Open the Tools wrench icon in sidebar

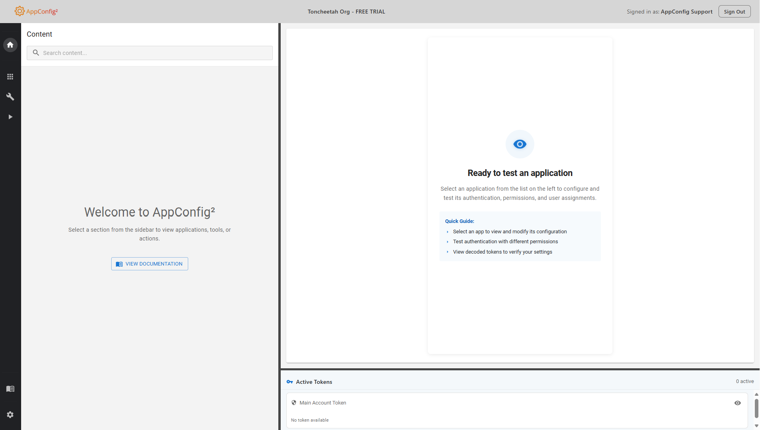[10, 97]
